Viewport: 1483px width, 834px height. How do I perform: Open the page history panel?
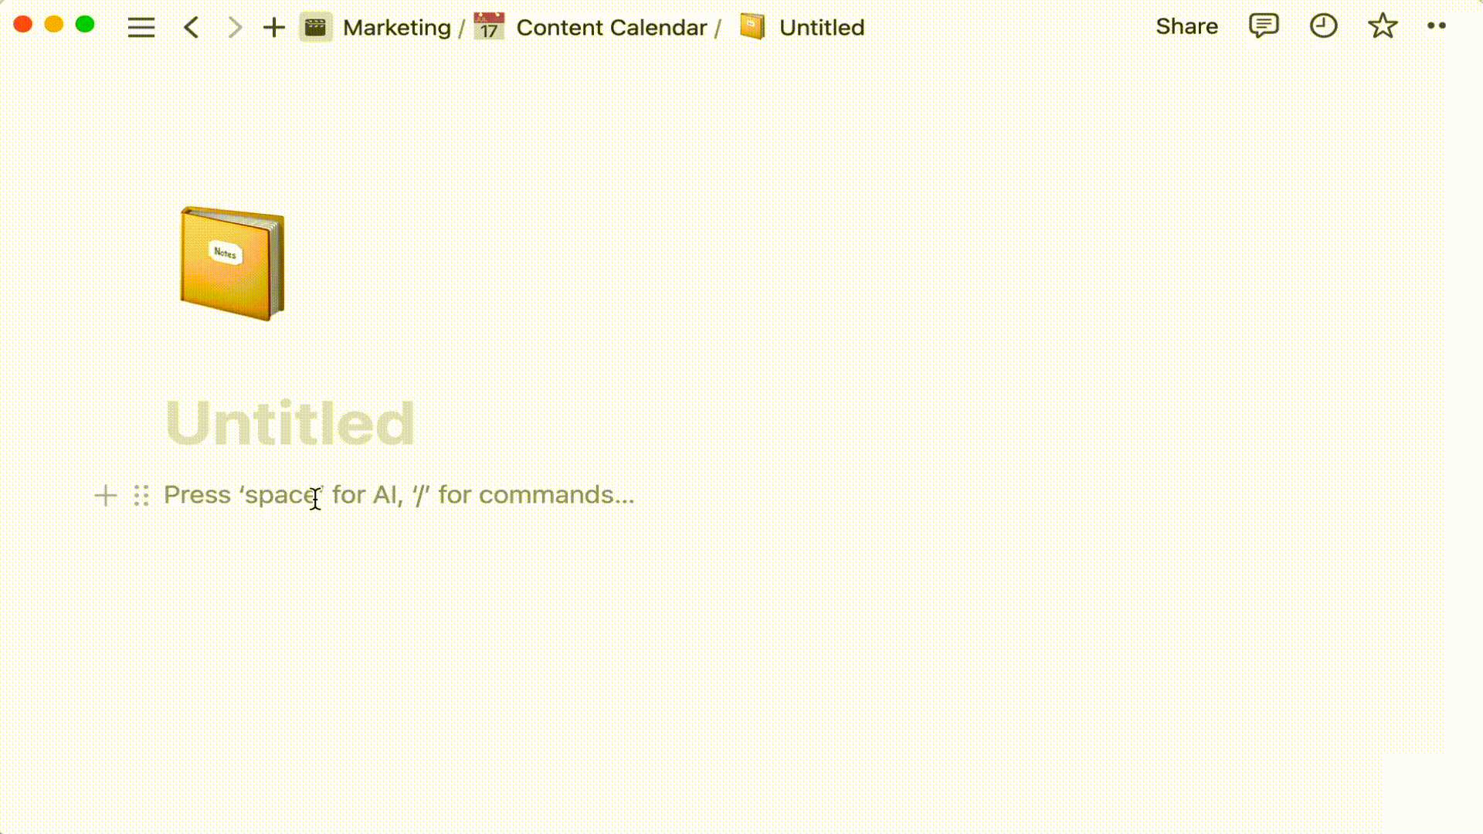(x=1323, y=25)
